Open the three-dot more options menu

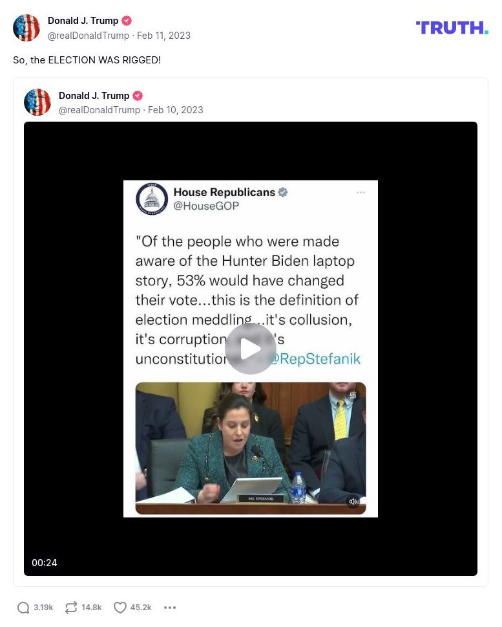coord(170,608)
